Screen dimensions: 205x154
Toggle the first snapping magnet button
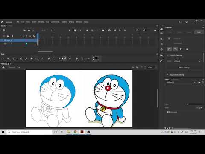click(x=169, y=49)
